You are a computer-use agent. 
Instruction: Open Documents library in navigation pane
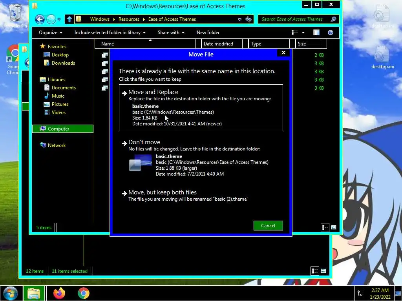[64, 87]
